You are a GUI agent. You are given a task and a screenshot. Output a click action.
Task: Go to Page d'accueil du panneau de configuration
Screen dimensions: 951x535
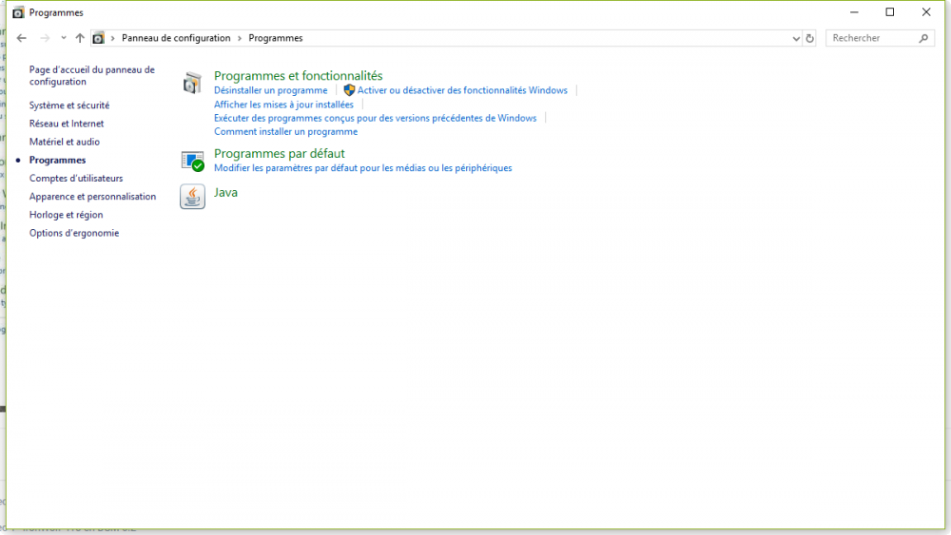pyautogui.click(x=91, y=76)
